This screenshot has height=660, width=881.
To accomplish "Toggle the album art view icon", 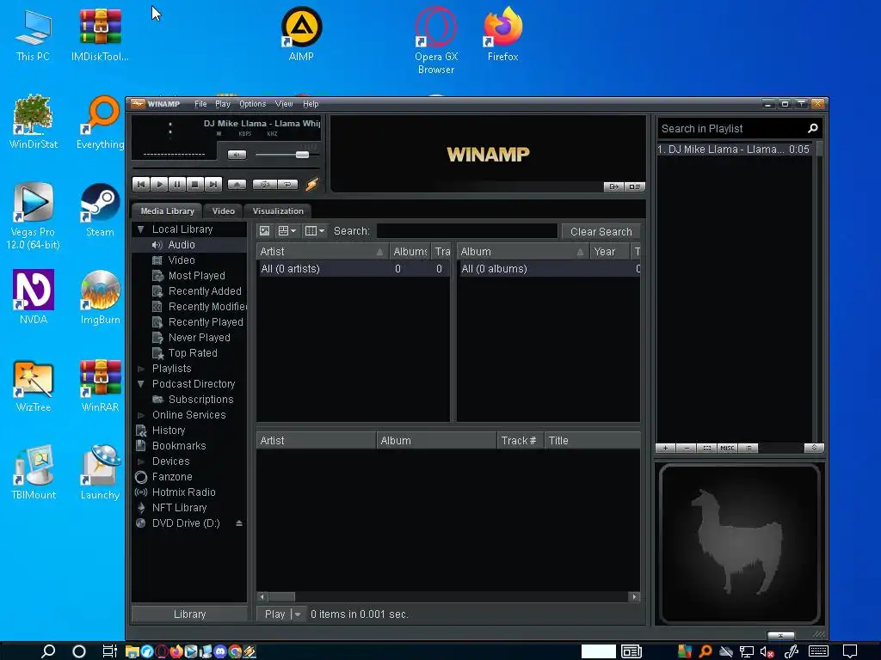I will [x=265, y=230].
